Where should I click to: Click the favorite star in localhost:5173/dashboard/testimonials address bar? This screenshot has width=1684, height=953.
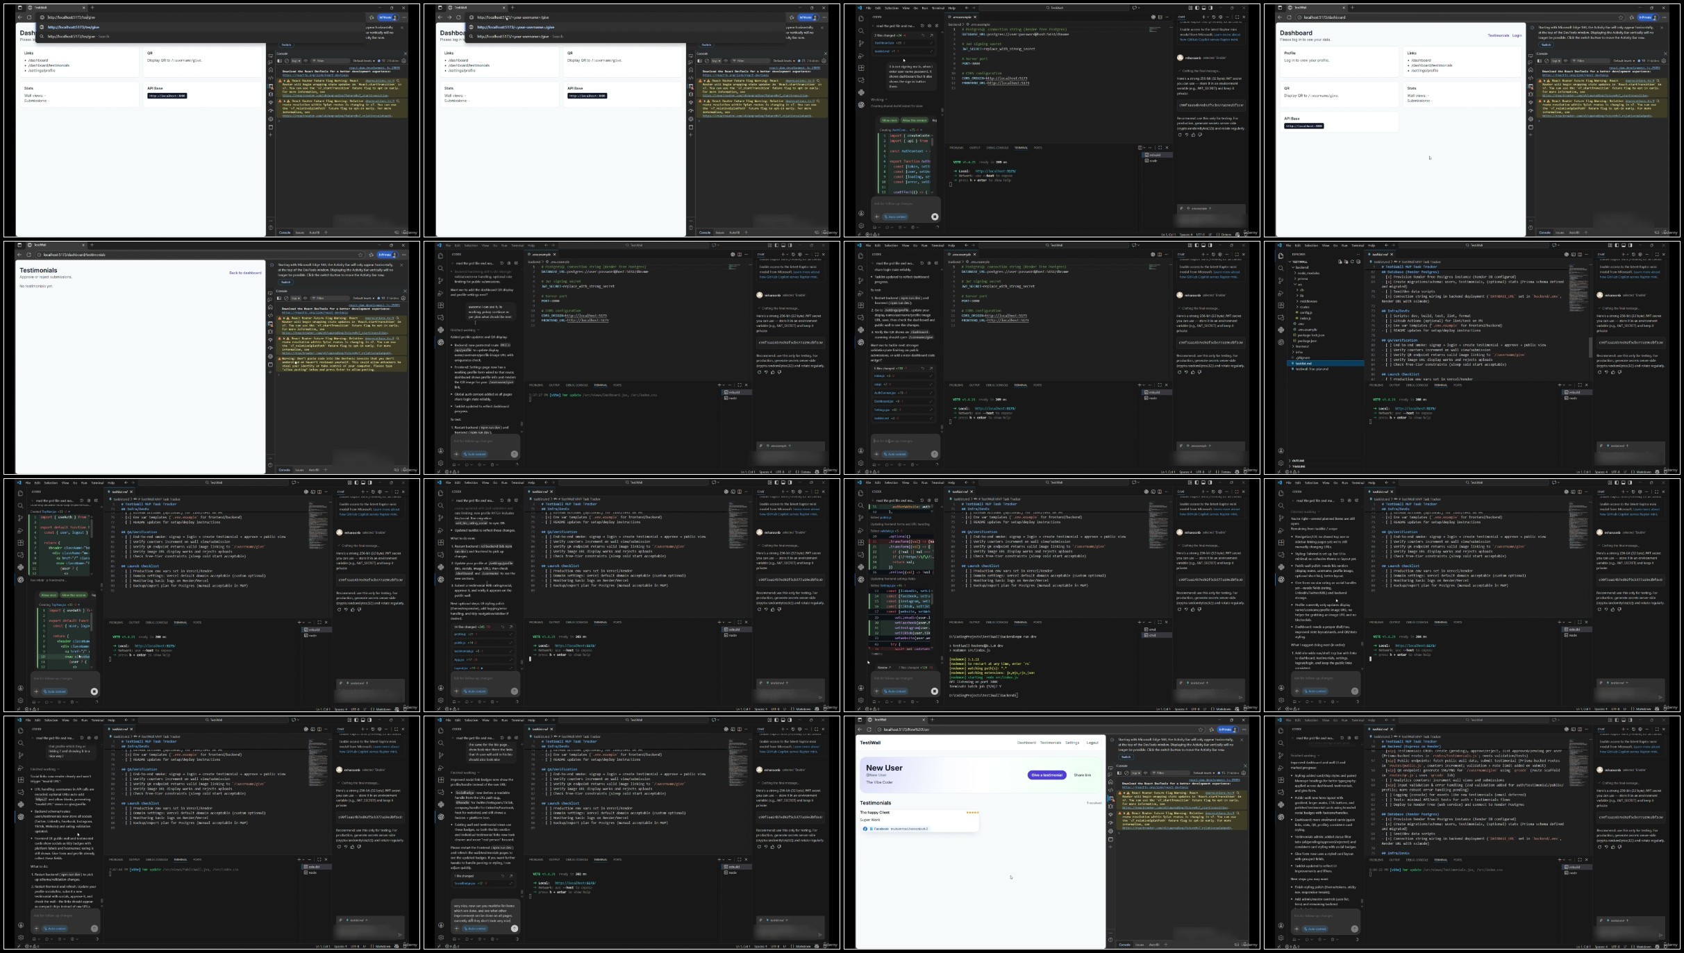[360, 255]
